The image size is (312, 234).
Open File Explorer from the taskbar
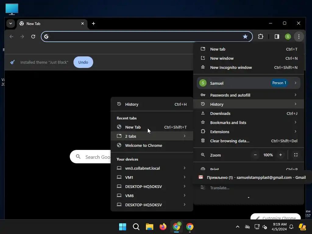pos(149,227)
